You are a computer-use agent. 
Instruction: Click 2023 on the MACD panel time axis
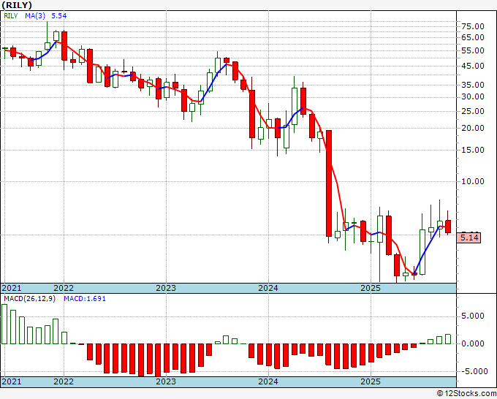pos(166,381)
